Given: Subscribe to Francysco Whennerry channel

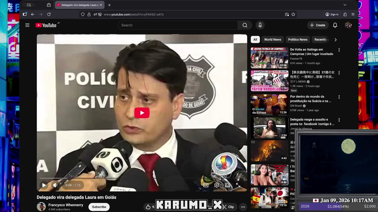Looking at the screenshot, I should point(99,207).
